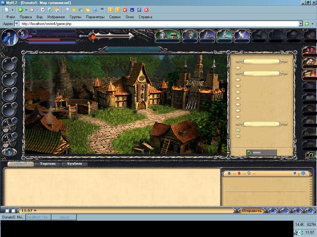Click the green Refresh page icon

point(50,10)
